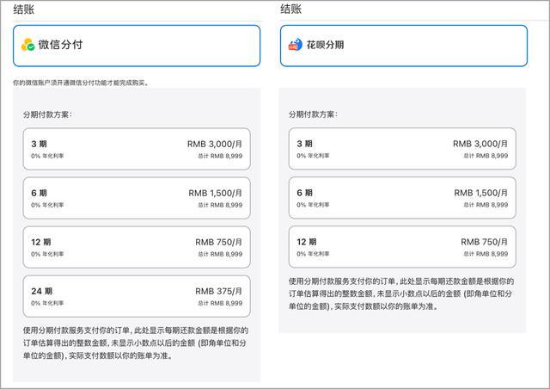Screen dimensions: 550x389
Task: Click RMB 1,500/月 in the 花呗分期 panel
Action: point(481,193)
